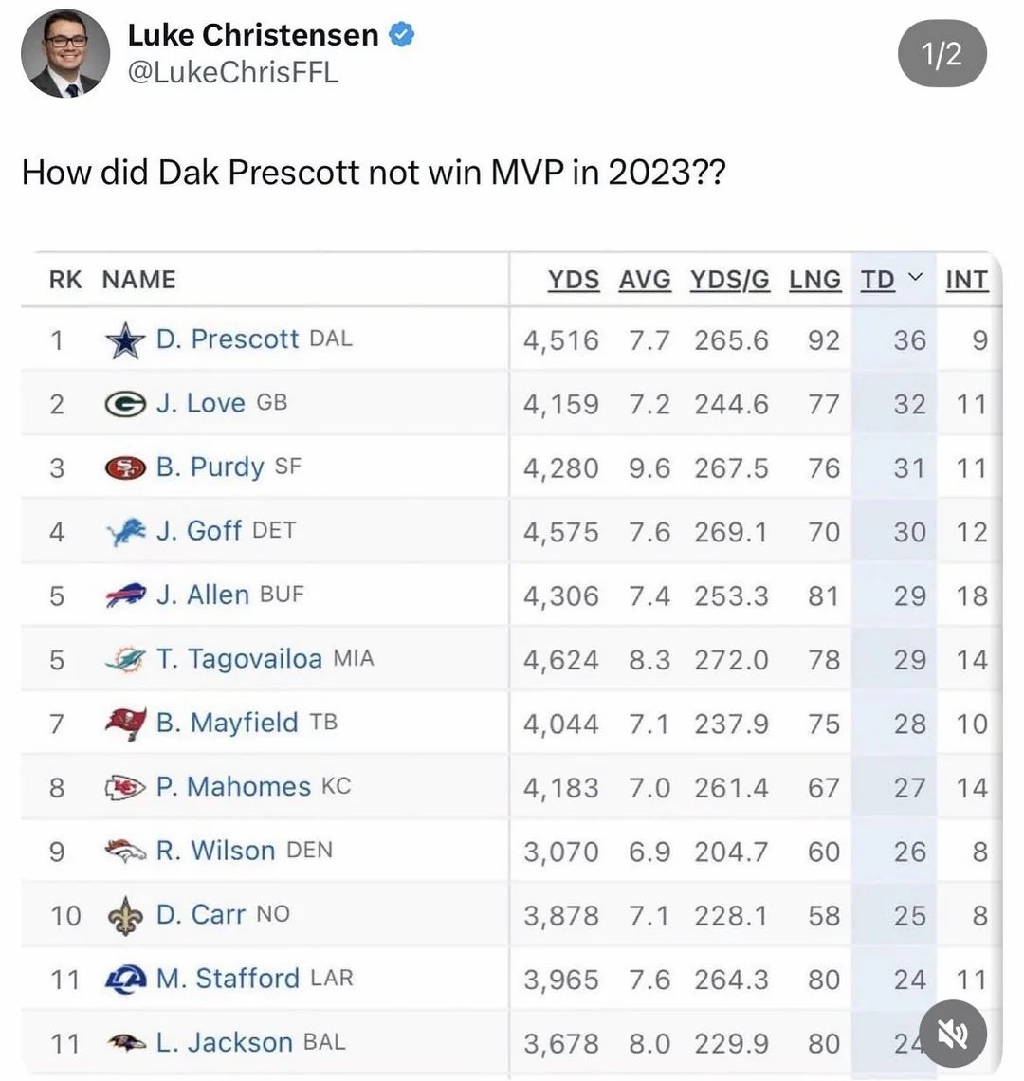Toggle TD column sort order chevron

pyautogui.click(x=914, y=277)
